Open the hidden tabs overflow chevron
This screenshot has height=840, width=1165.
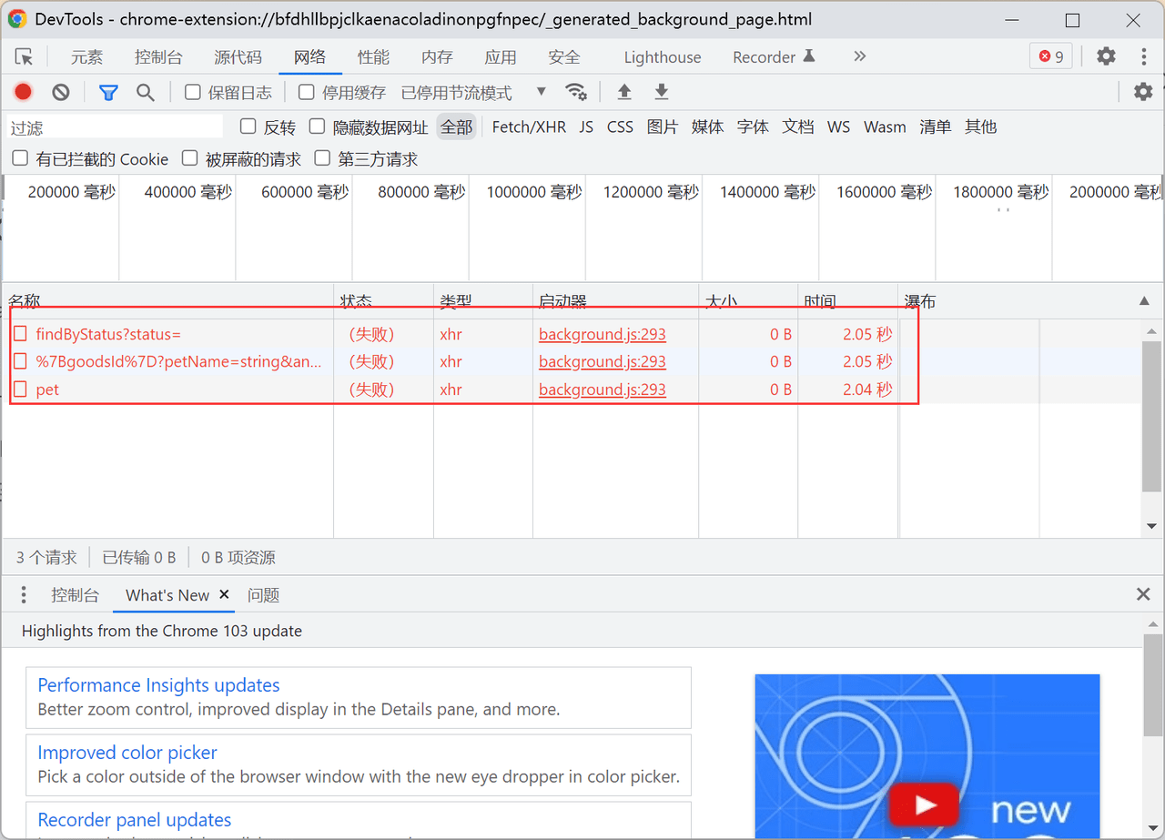(x=859, y=56)
